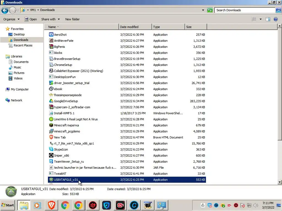Open the first Chrome taskbar icon

pyautogui.click(x=65, y=205)
